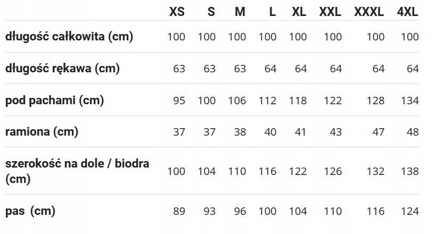Select the pas value 116 for XXXL
The width and height of the screenshot is (436, 234).
pos(375,212)
